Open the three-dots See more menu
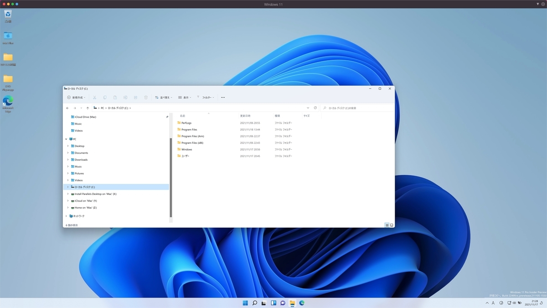 click(x=223, y=97)
